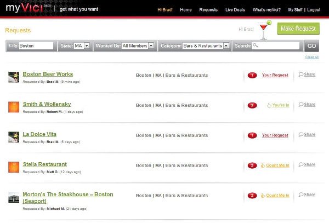The width and height of the screenshot is (329, 223).
Task: Click Boston Beer Works thumbnail image
Action: [x=14, y=77]
